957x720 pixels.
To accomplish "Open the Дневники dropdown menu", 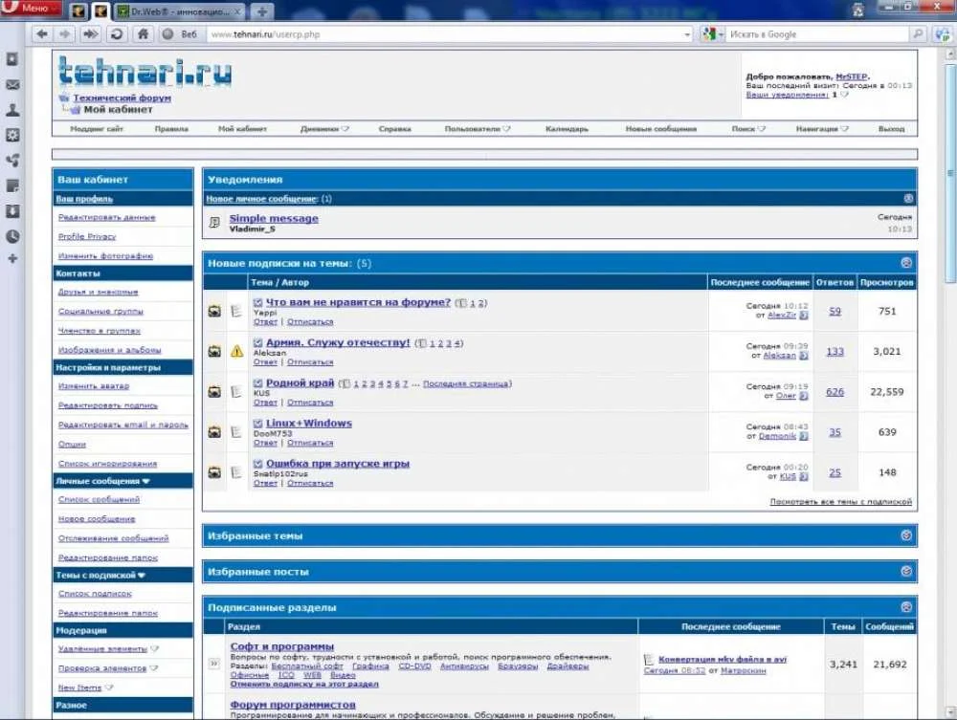I will coord(324,129).
